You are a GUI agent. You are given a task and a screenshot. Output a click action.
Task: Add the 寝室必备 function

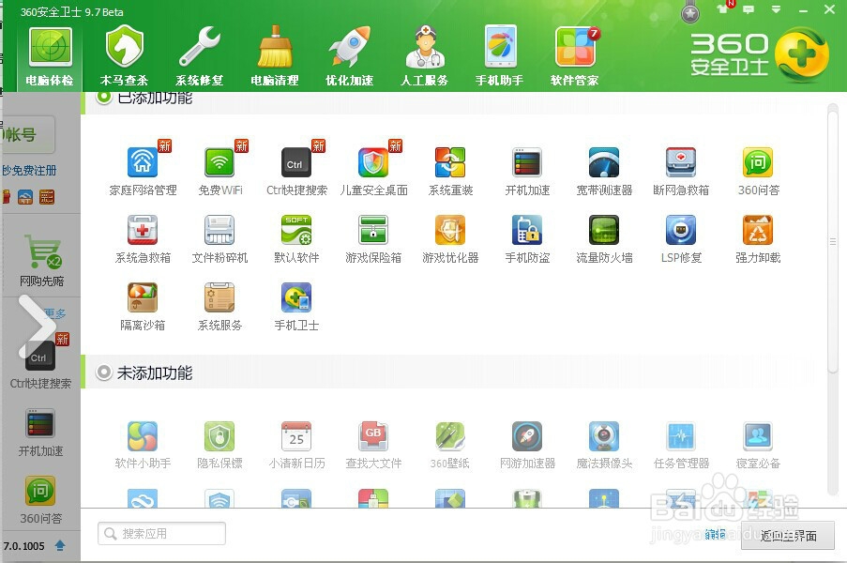pyautogui.click(x=758, y=445)
